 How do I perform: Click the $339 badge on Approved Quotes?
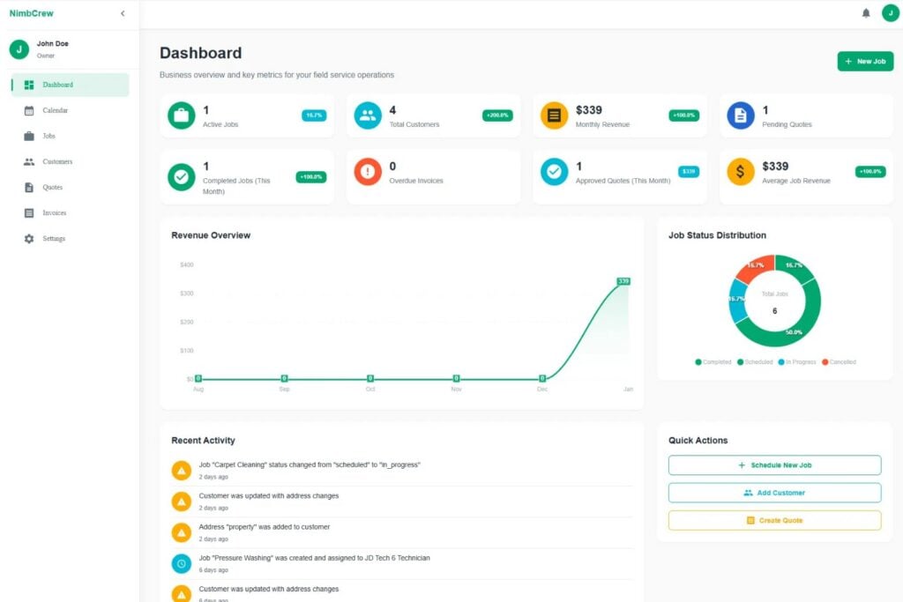pyautogui.click(x=689, y=172)
